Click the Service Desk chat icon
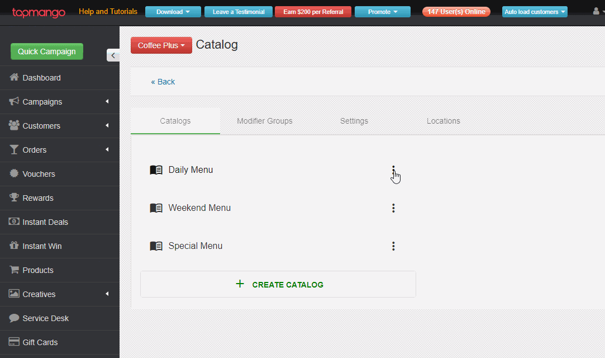Image resolution: width=605 pixels, height=358 pixels. pos(13,318)
